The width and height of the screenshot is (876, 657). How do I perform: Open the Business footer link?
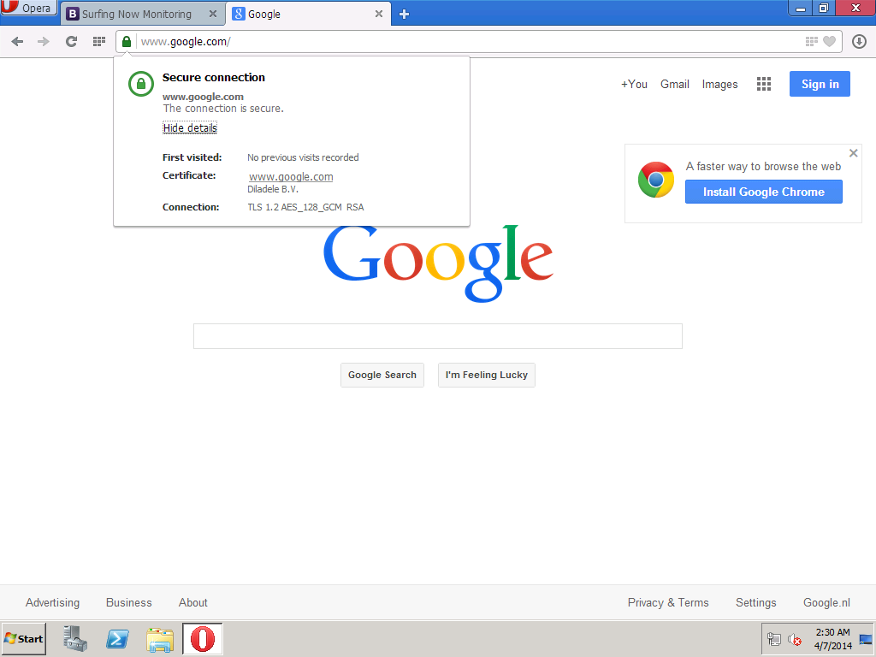(x=129, y=603)
